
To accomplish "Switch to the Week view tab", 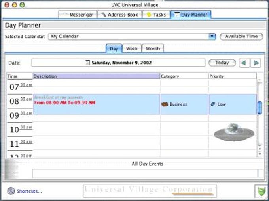I will [x=132, y=48].
